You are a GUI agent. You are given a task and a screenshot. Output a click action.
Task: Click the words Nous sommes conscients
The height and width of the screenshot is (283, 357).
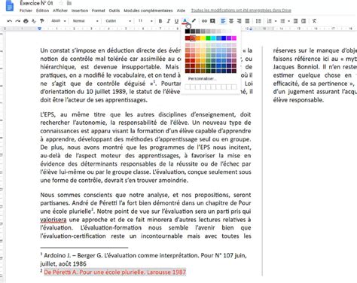click(76, 195)
